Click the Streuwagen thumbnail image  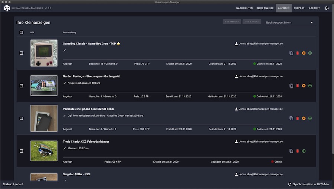point(44,86)
